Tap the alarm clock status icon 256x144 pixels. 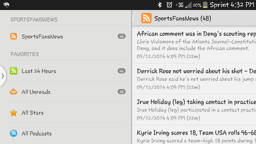[169, 5]
